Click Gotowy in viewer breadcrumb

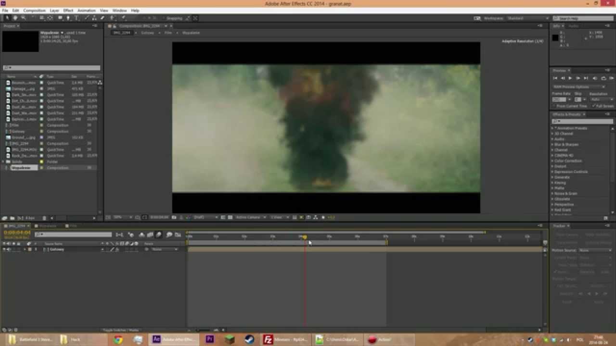147,33
